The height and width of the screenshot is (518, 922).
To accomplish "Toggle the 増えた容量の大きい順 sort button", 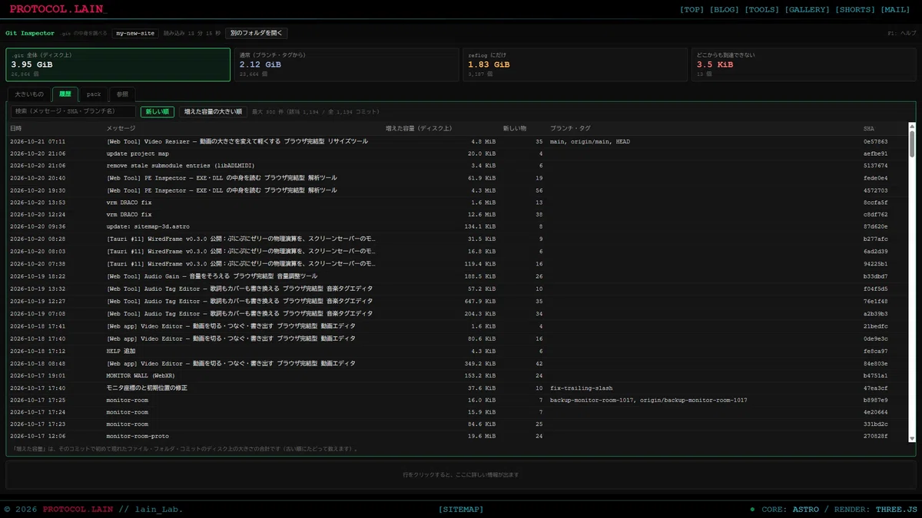I will point(213,111).
